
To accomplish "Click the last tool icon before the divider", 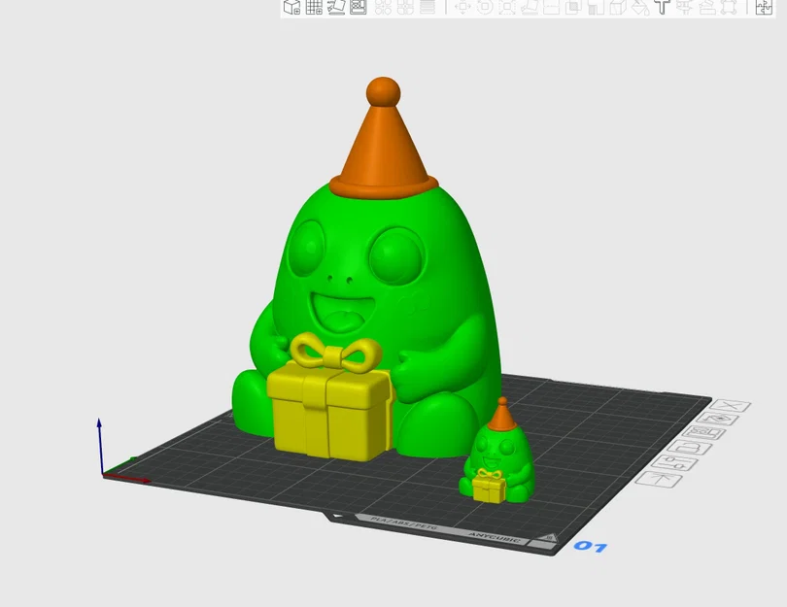I will tap(729, 7).
